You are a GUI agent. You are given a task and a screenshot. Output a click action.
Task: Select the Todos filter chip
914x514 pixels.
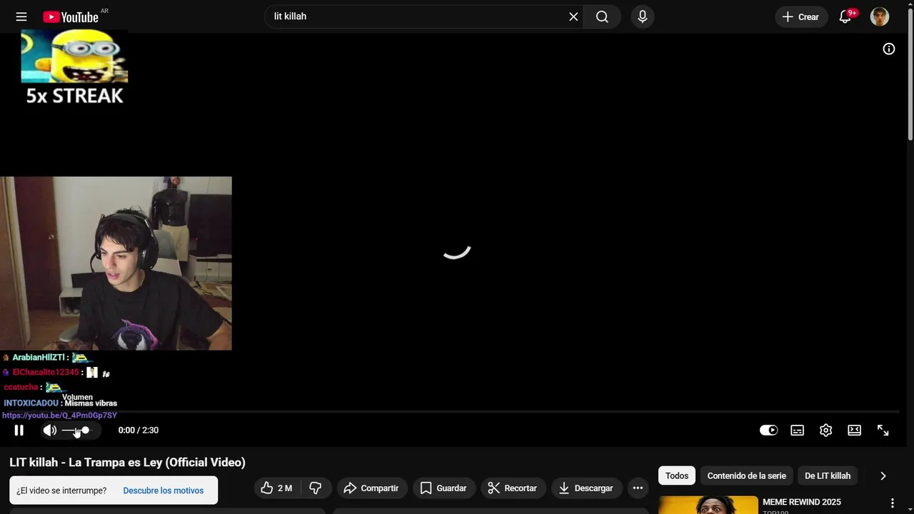click(x=677, y=475)
